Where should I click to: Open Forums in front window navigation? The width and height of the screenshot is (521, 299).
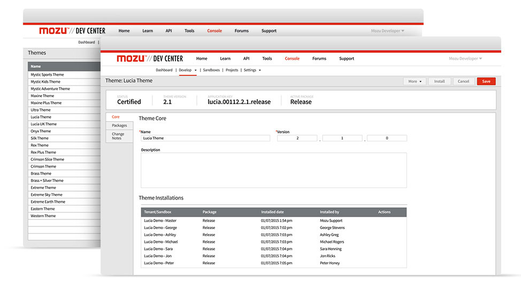pyautogui.click(x=319, y=58)
